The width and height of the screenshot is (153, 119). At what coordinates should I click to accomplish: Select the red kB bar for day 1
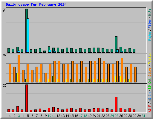[9, 111]
